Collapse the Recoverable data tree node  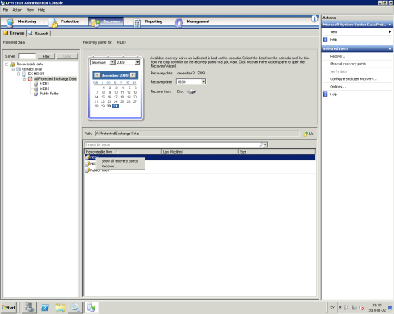[x=7, y=64]
